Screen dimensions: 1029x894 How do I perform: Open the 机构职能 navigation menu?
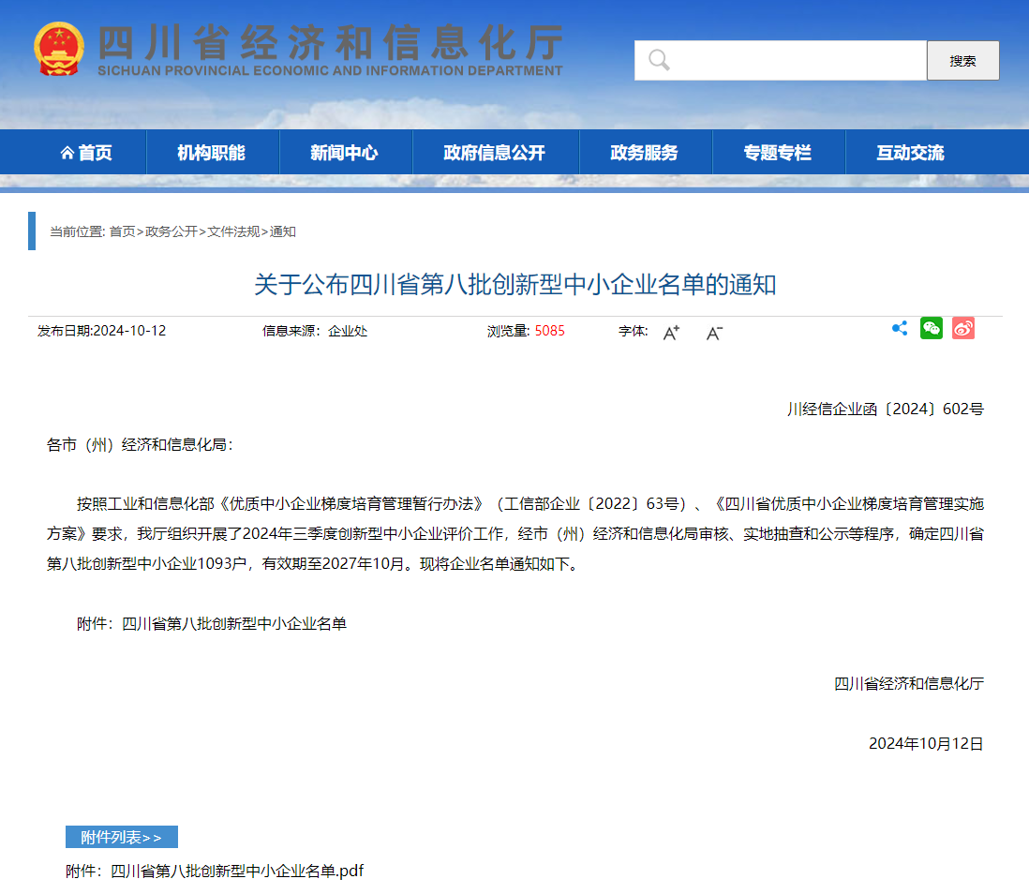[211, 153]
